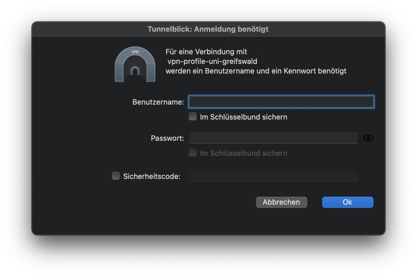Confirm login with the Ok button

coord(347,202)
